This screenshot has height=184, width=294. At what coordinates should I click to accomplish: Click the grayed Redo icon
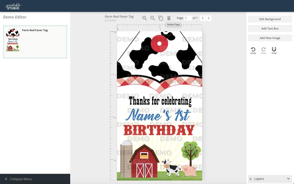tap(263, 50)
